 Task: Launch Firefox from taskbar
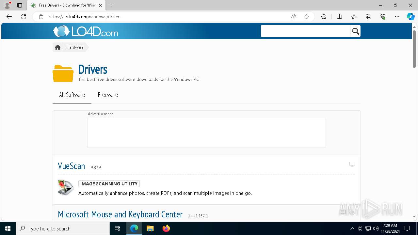tap(166, 228)
